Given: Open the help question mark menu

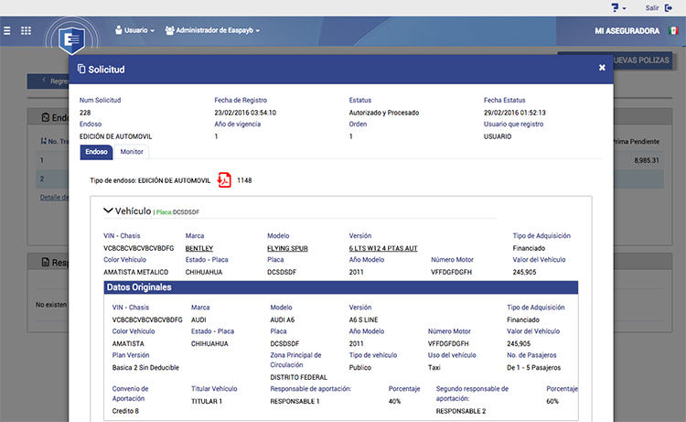Looking at the screenshot, I should point(618,8).
